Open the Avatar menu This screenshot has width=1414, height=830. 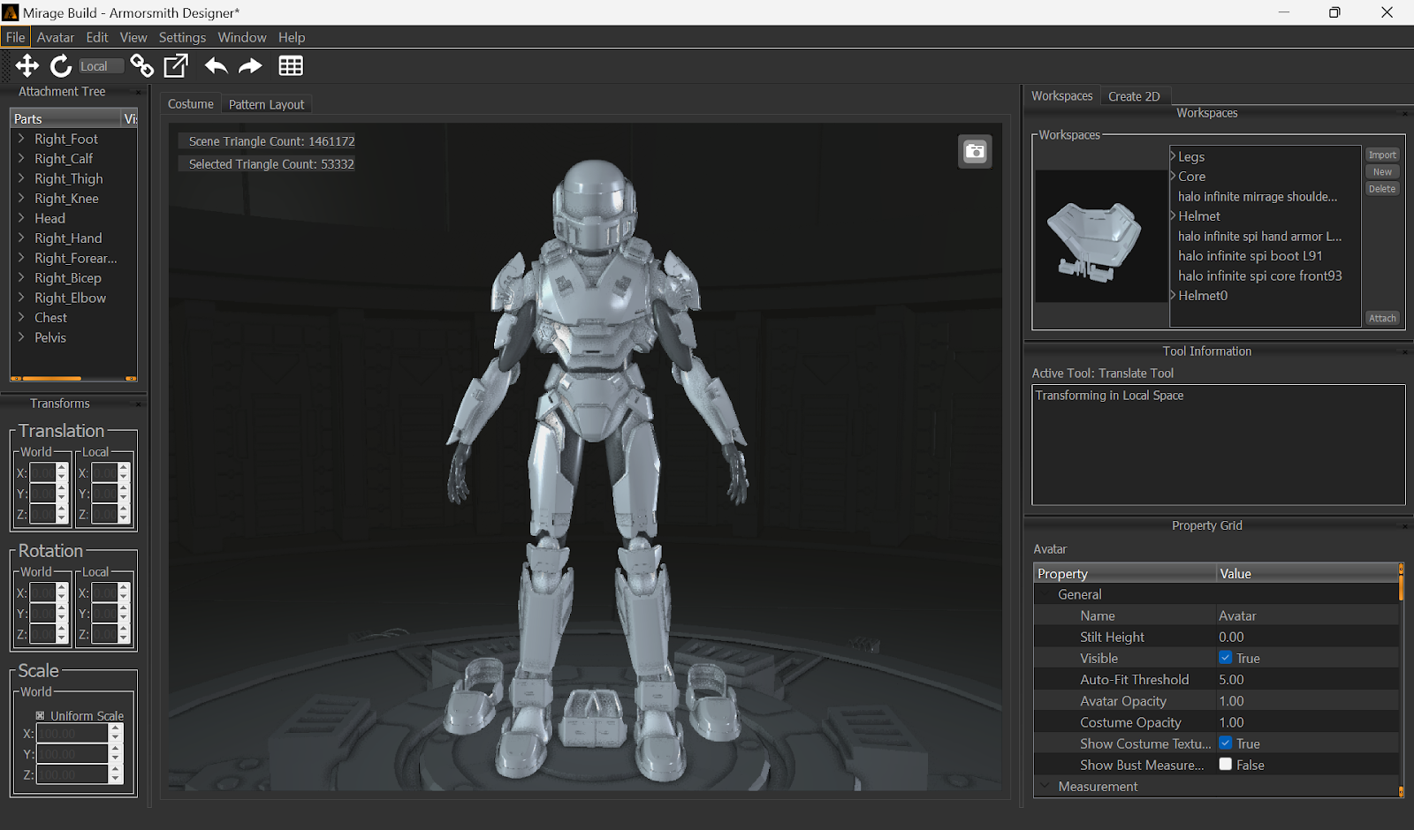click(56, 37)
